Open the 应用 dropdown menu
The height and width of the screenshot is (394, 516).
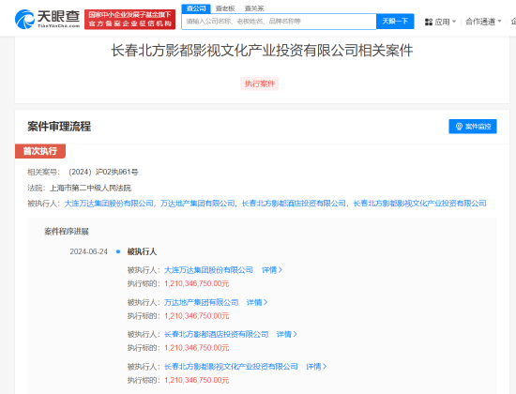pos(441,23)
